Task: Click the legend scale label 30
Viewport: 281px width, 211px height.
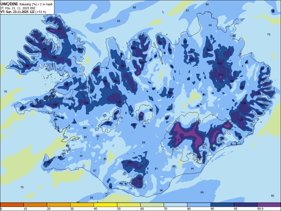Action: pyautogui.click(x=72, y=209)
